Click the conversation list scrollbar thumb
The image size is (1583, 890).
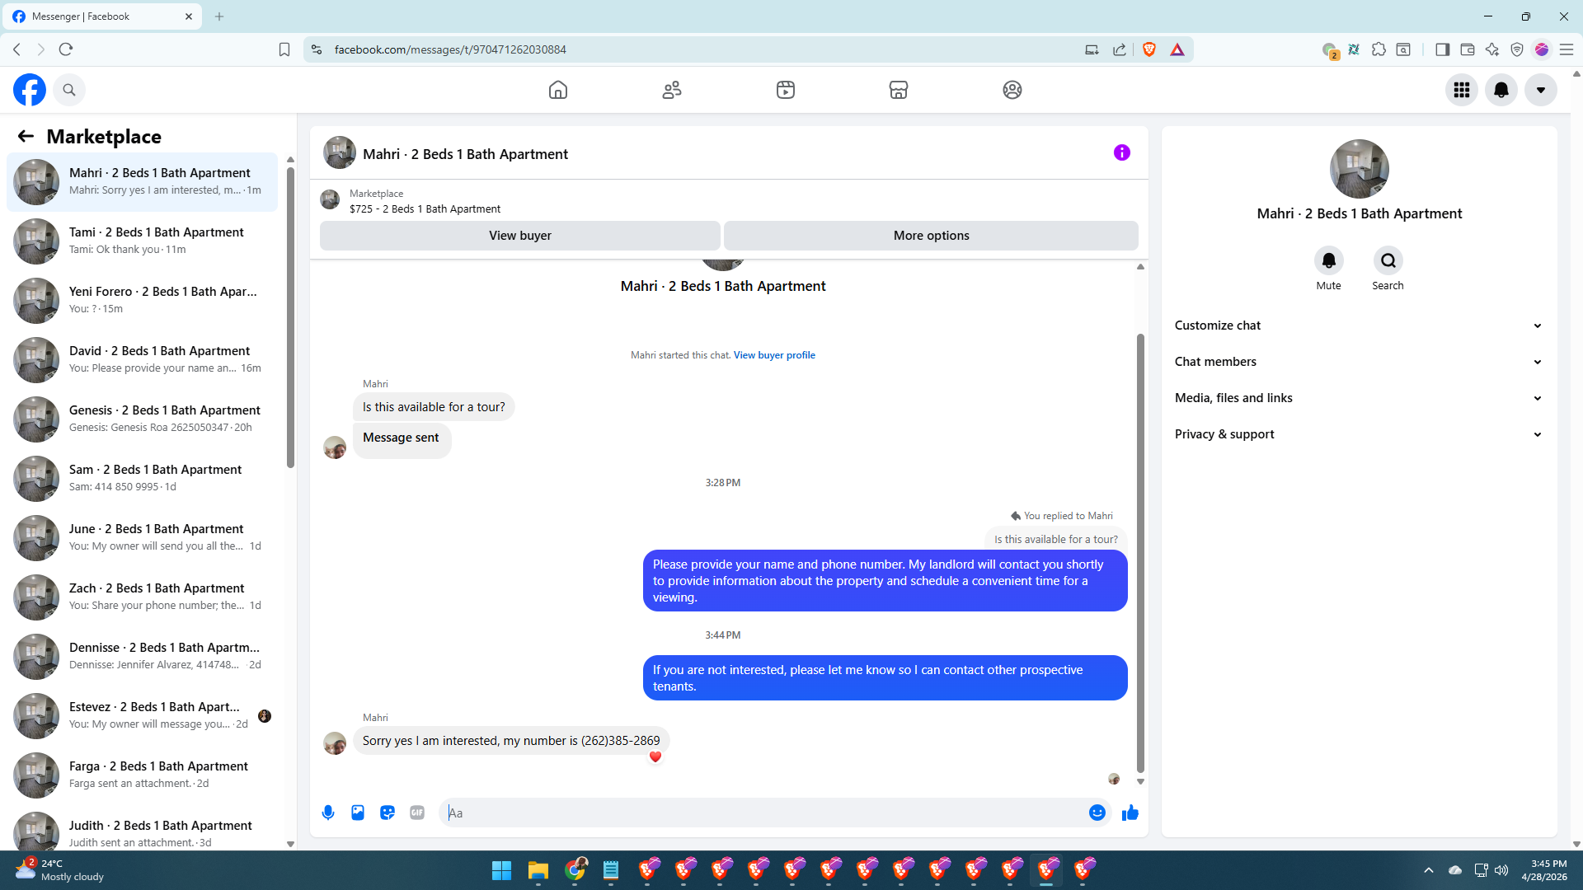click(290, 317)
